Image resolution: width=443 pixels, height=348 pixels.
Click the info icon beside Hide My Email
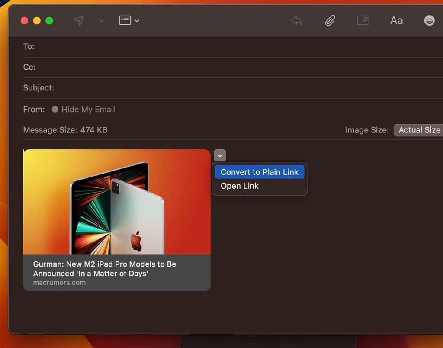[x=55, y=110]
